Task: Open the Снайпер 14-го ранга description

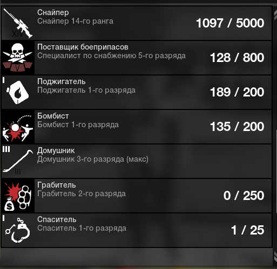Action: (75, 21)
